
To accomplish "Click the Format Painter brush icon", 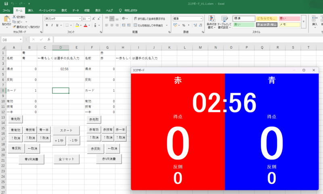I will point(15,27).
